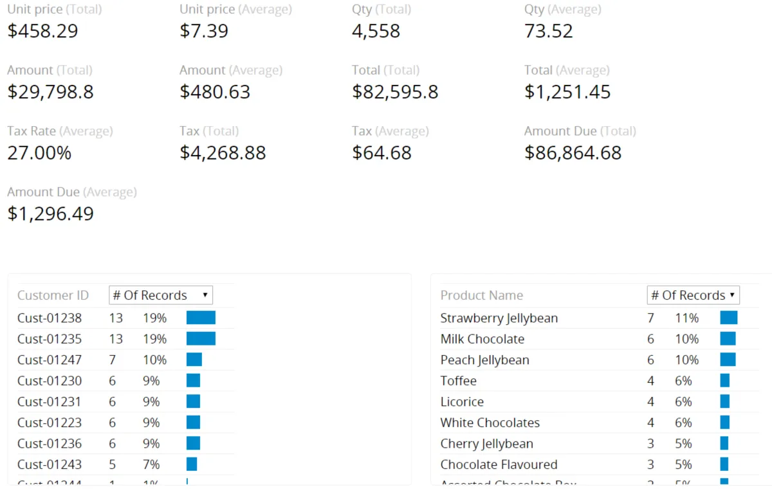
Task: Click the Cust-01235 customer entry
Action: click(x=50, y=339)
